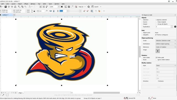Click the Launch button

[95, 7]
